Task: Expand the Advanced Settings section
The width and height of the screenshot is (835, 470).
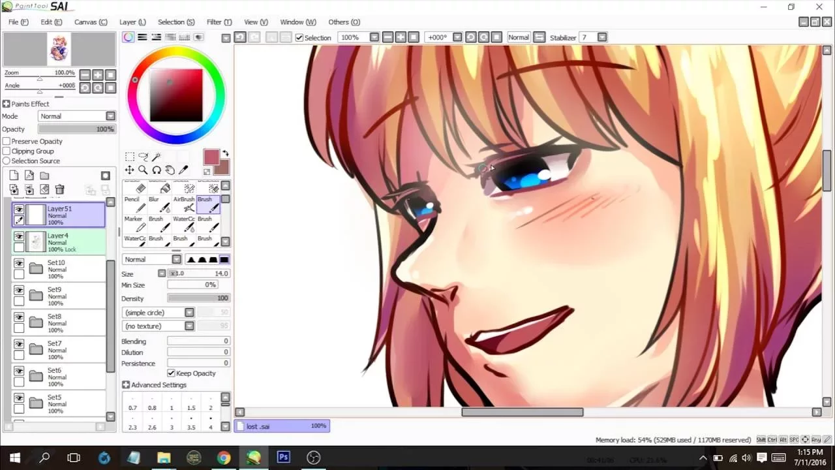Action: pos(126,385)
